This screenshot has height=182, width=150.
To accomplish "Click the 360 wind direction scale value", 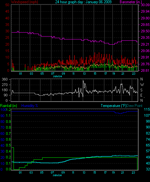I will click(5, 79).
